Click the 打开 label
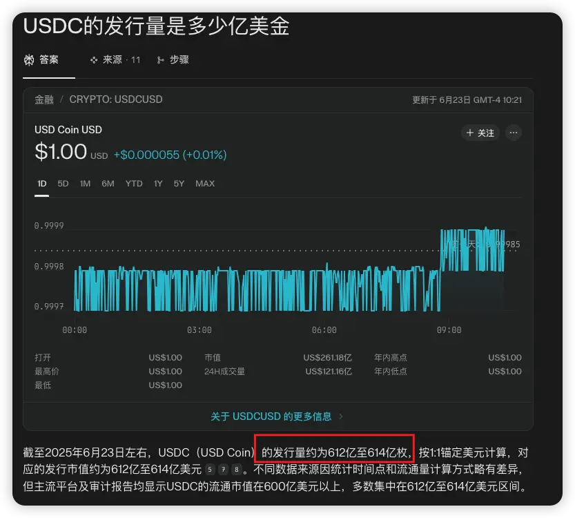Viewport: 575px width, 518px height. (43, 357)
